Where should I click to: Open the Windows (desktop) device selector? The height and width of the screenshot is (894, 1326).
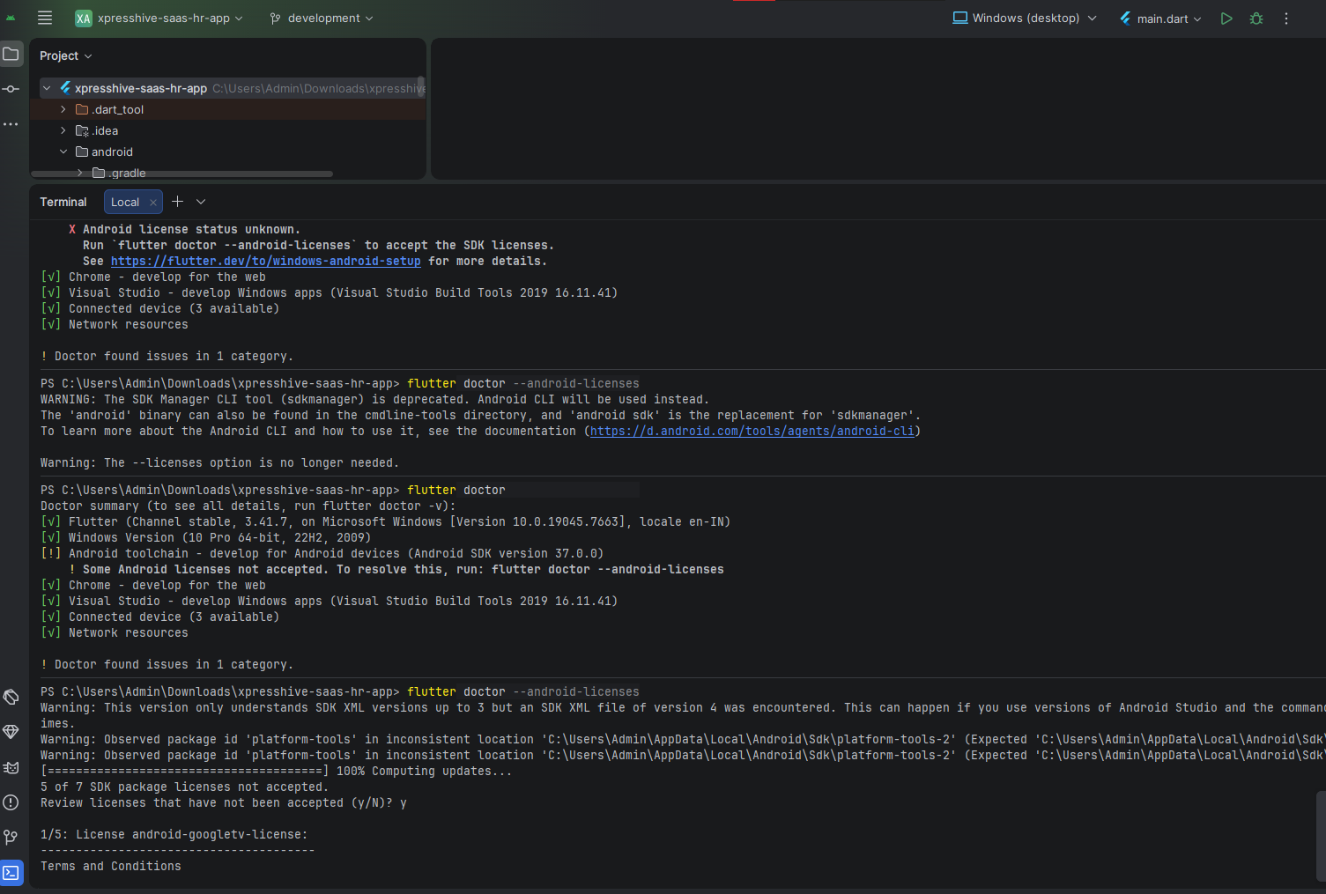point(1025,18)
